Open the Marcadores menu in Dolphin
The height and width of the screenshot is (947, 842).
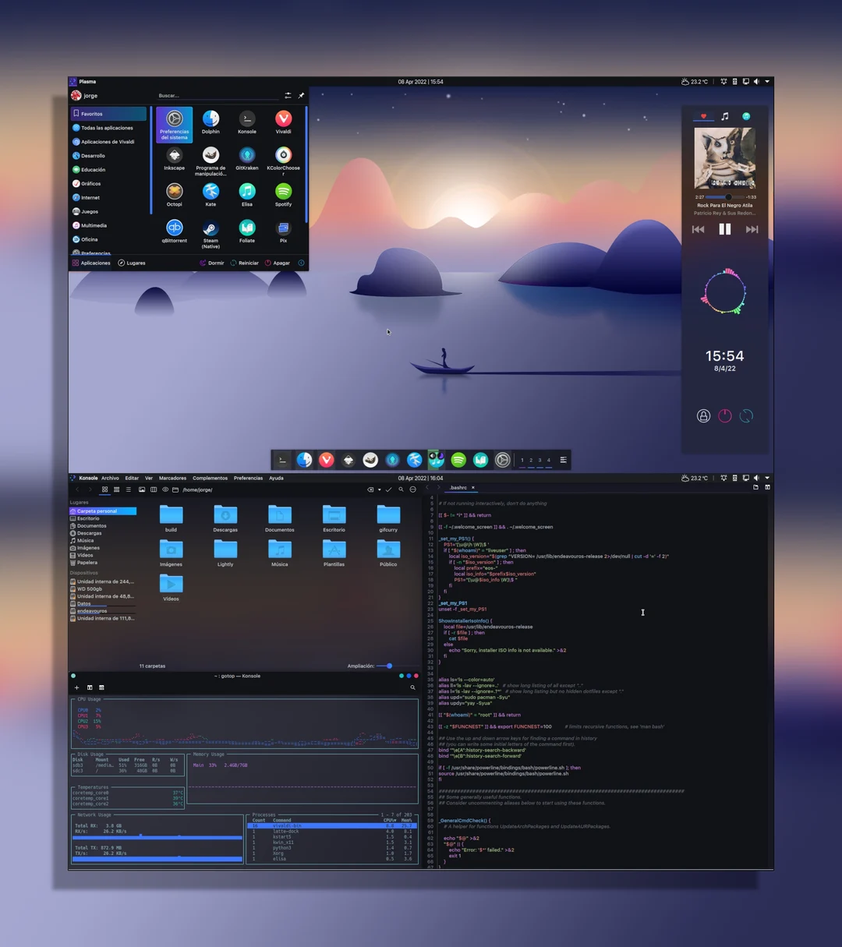[172, 478]
